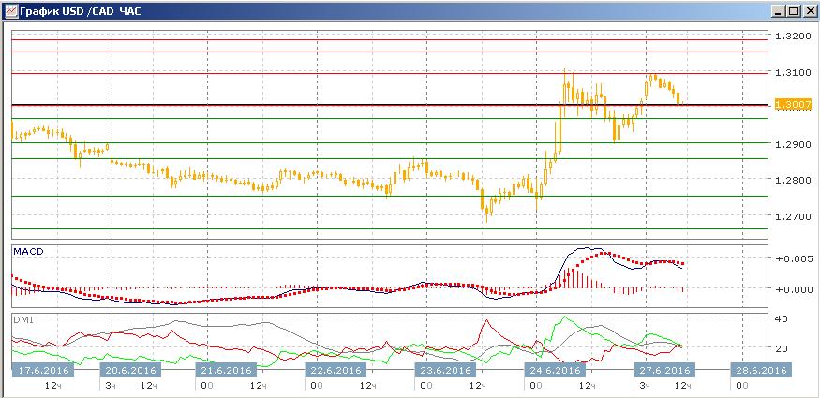Select the 21.6.2016 date marker
Screen dimensions: 820x398
click(x=226, y=370)
